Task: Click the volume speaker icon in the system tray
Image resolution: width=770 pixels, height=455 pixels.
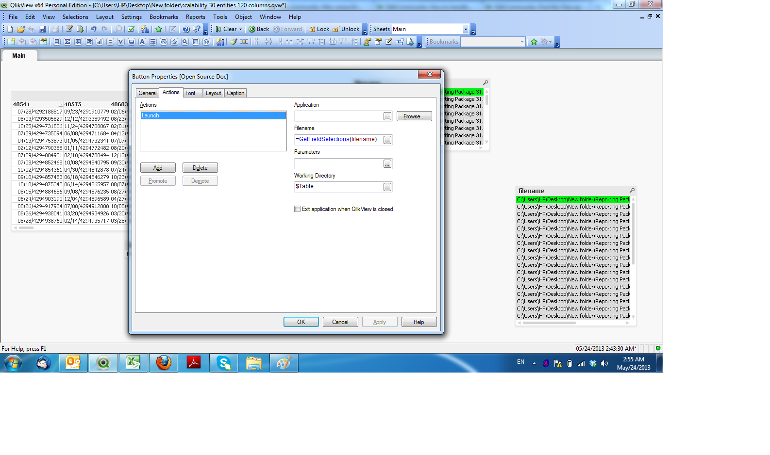Action: (604, 363)
